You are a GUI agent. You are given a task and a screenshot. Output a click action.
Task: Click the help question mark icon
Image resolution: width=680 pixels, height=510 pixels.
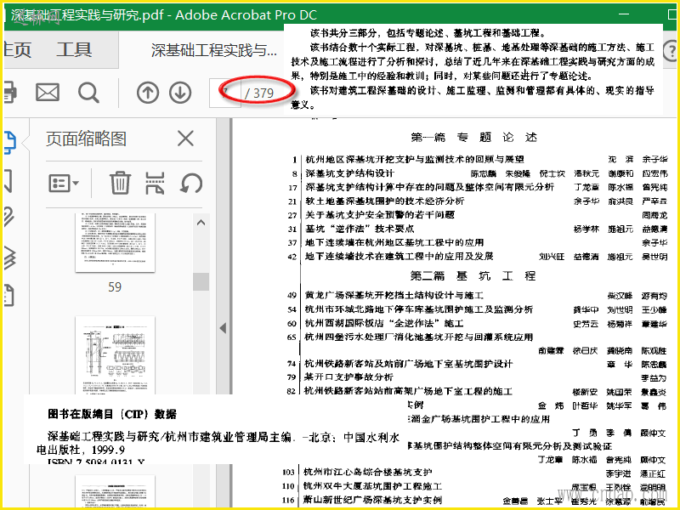pos(671,51)
